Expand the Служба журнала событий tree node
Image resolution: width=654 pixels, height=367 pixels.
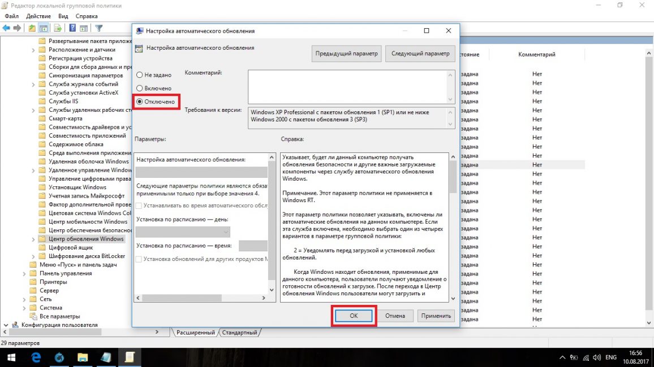pos(33,85)
